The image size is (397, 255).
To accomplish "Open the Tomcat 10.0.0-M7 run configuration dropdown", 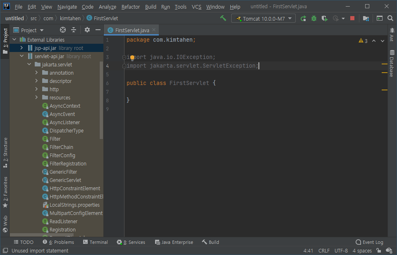I will click(263, 19).
